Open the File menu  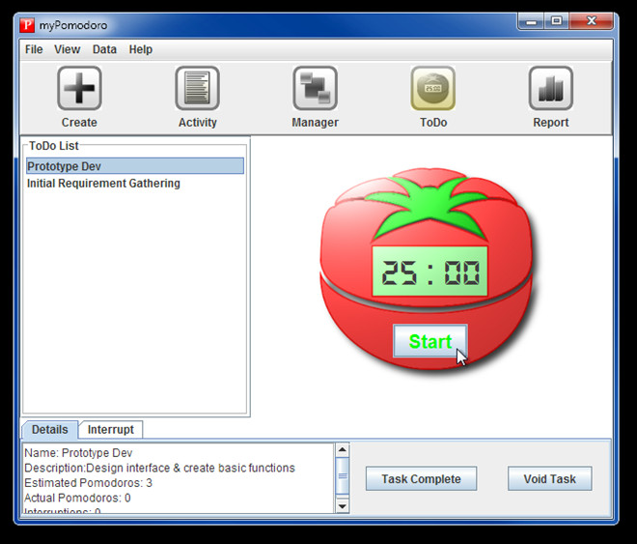pyautogui.click(x=34, y=49)
